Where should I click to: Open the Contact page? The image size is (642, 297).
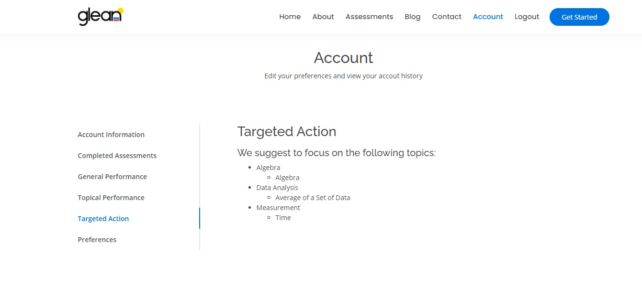click(447, 17)
